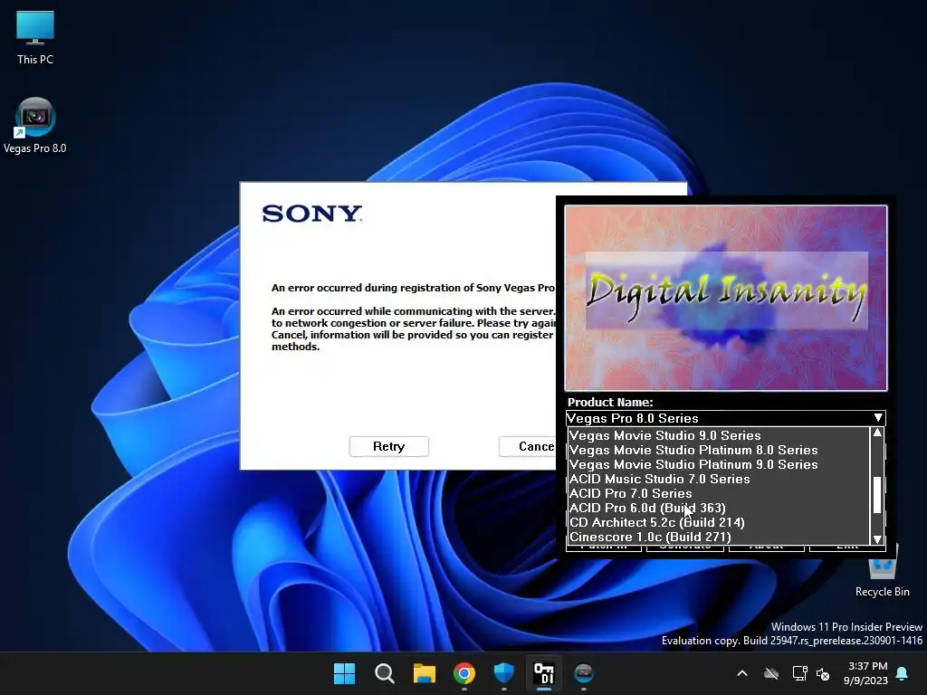Screen dimensions: 927x695
Task: Click the Product Name combo box field
Action: [725, 418]
